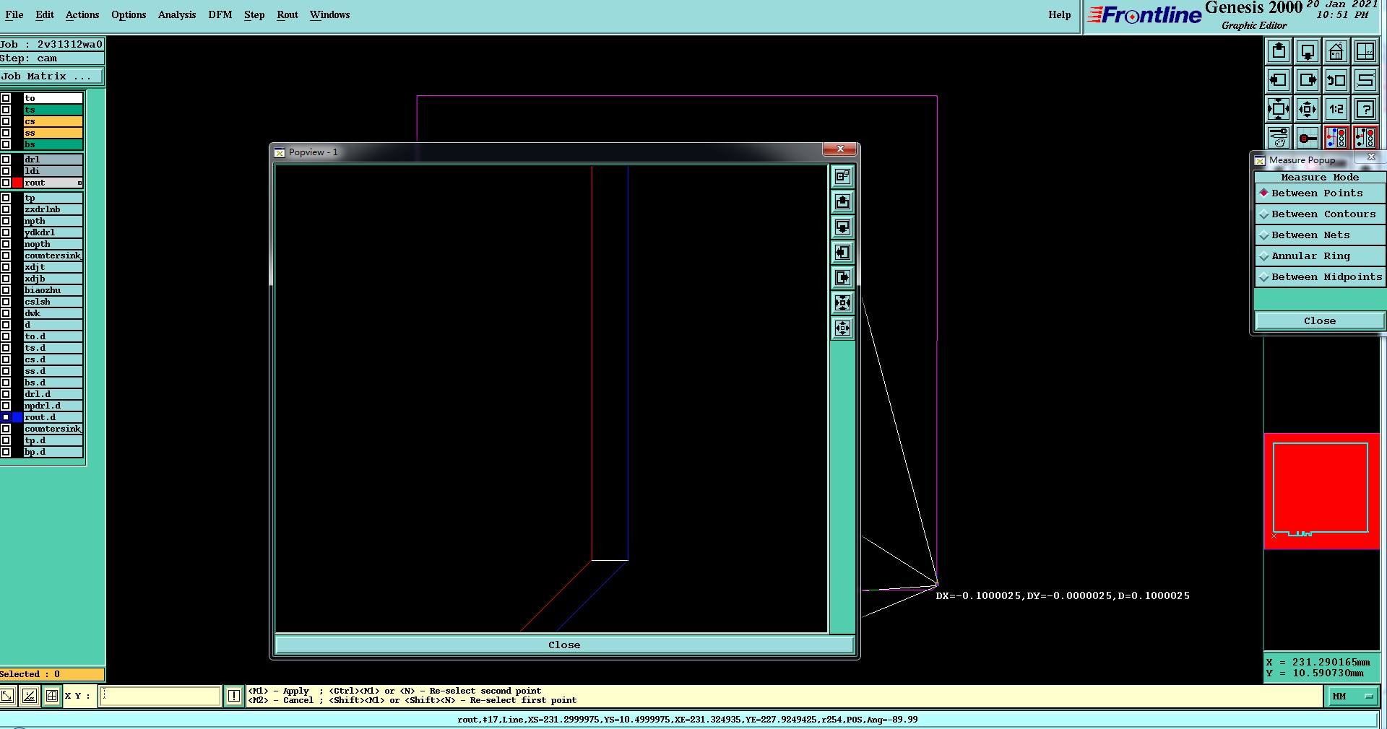1387x729 pixels.
Task: Click the pan down icon in right toolbar
Action: pyautogui.click(x=1308, y=51)
